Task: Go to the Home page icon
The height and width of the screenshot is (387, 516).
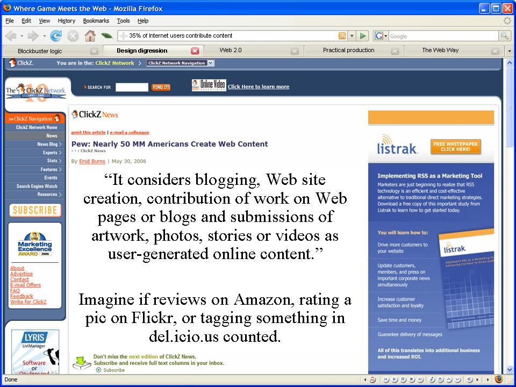Action: click(x=90, y=35)
